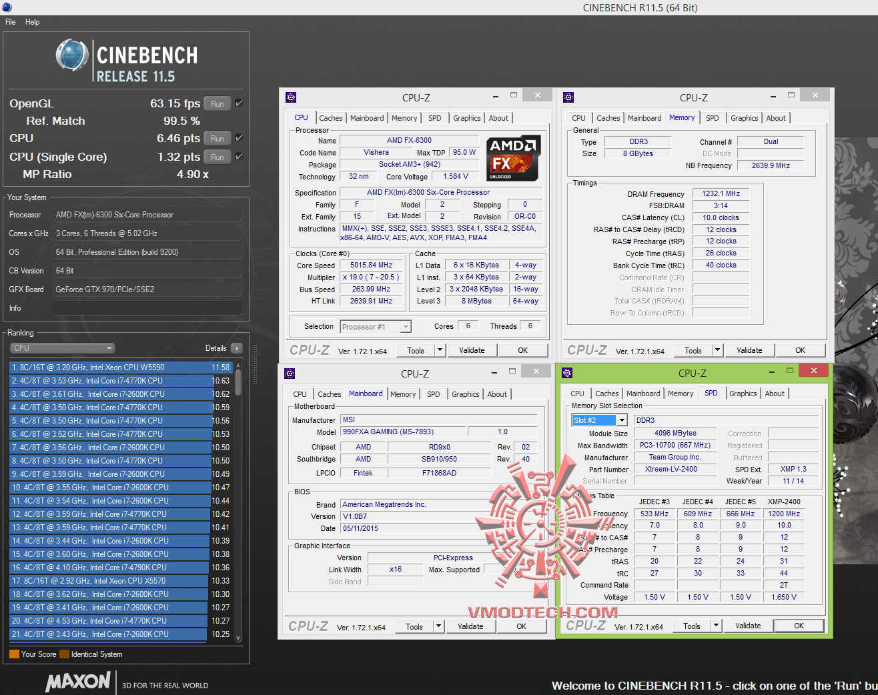Click the Cinebench app icon in the title bar
Viewport: 878px width, 695px height.
(x=7, y=7)
